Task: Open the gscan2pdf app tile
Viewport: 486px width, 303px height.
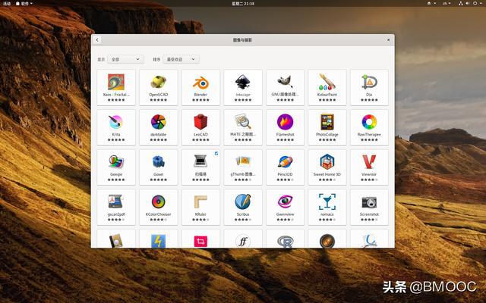Action: click(116, 207)
